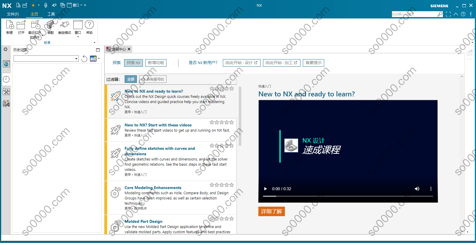
Task: Star the 'Core Modeling Enhancements' card
Action: [x=222, y=185]
